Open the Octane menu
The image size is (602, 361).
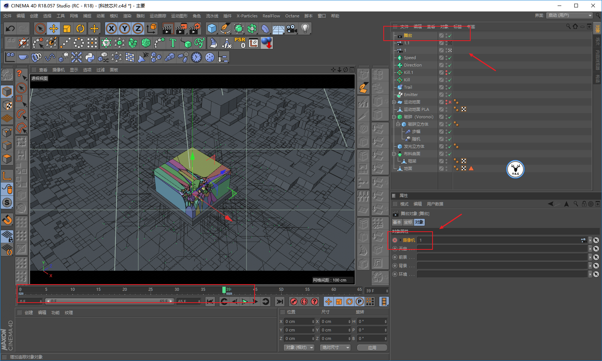(x=292, y=16)
